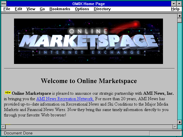Follow the AMI News Recreation Network link

[65, 99]
